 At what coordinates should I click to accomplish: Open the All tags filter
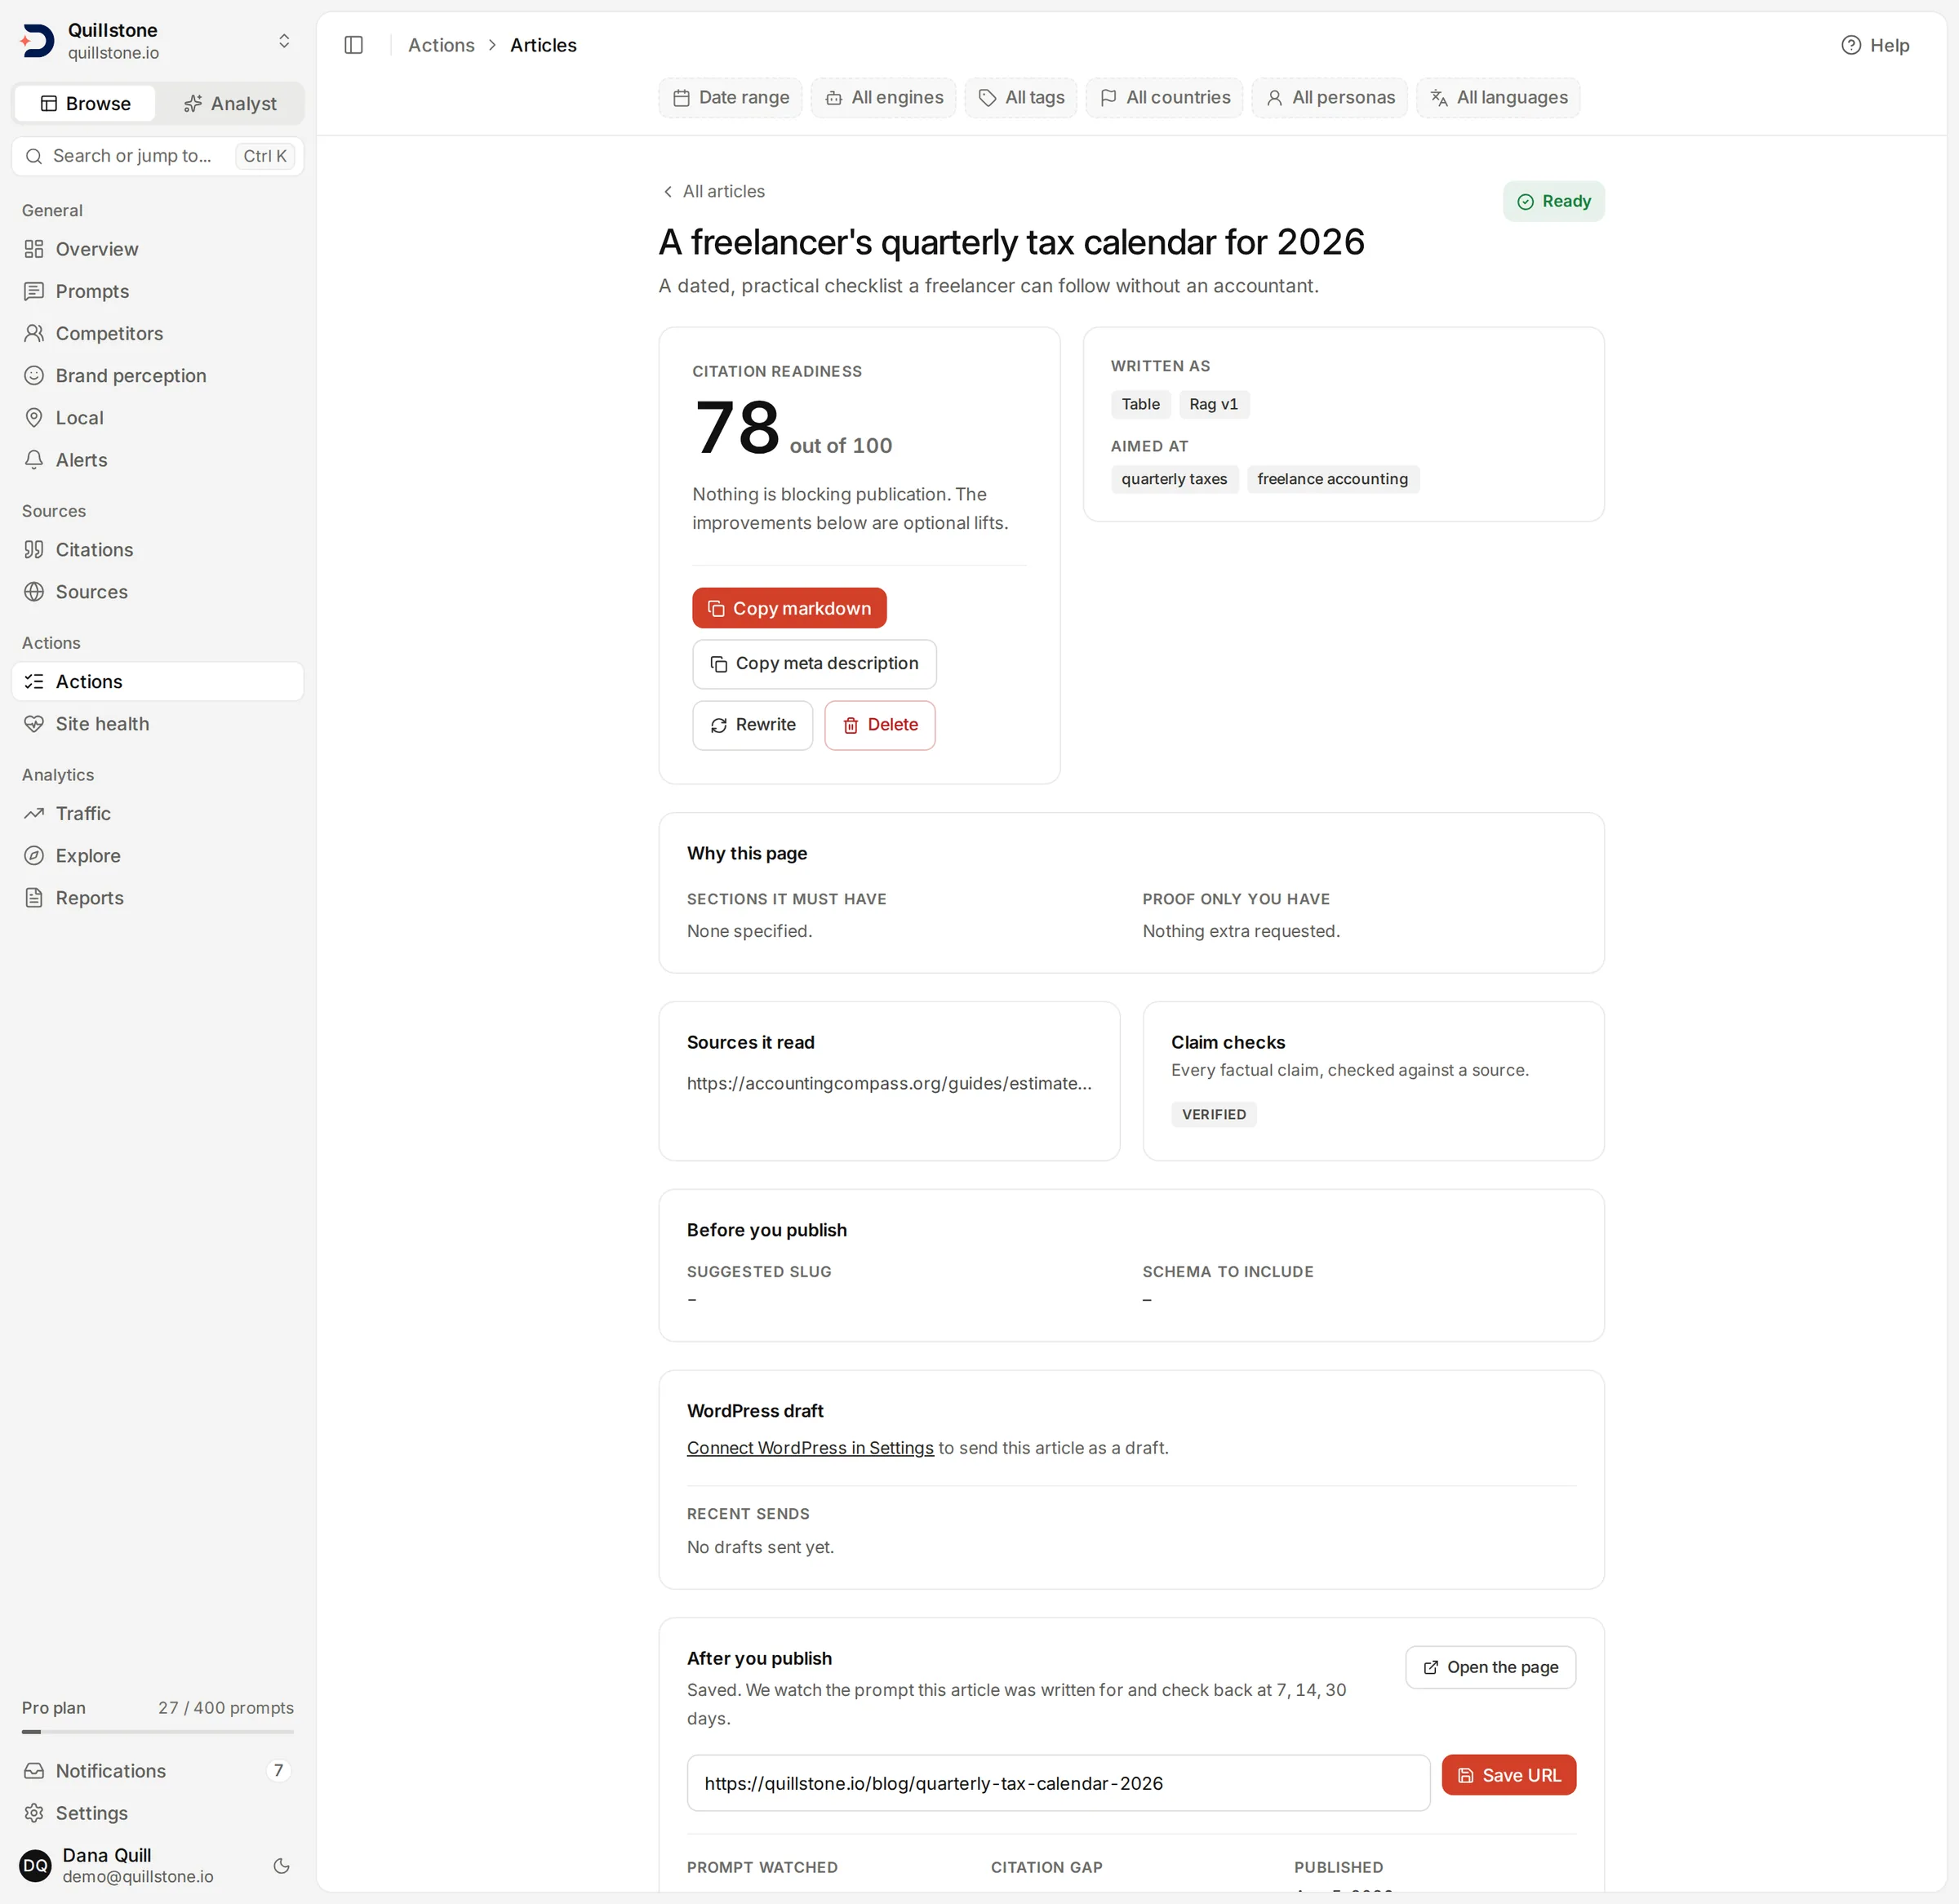click(x=1020, y=97)
